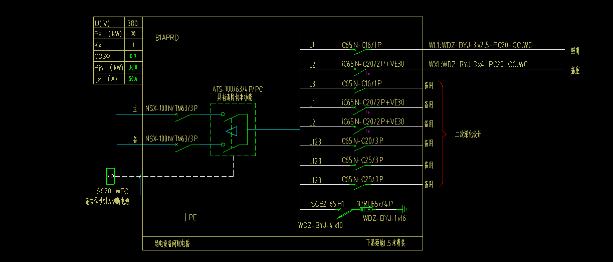Select the SC20-WFC conduit label

click(x=112, y=192)
